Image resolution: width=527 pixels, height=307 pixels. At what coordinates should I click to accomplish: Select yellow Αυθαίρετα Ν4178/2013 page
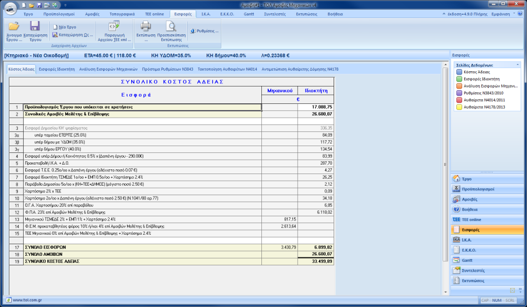[481, 107]
